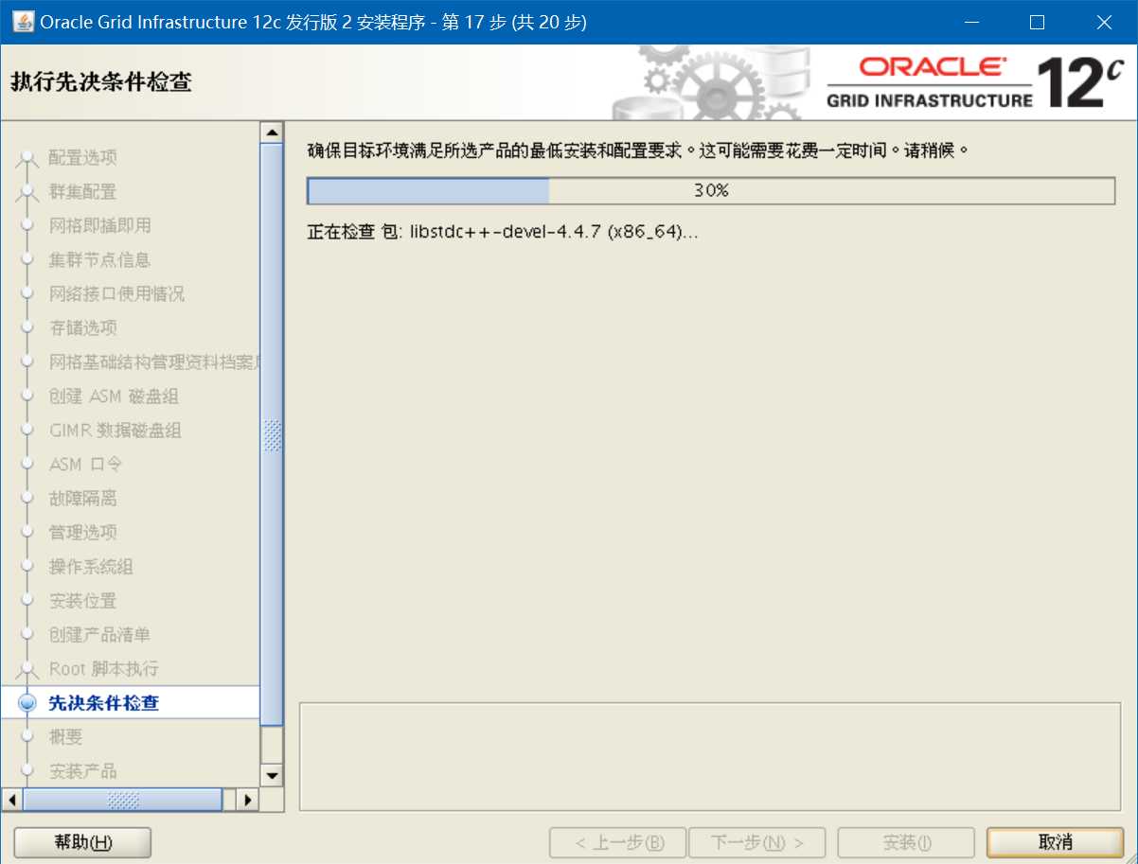This screenshot has width=1138, height=864.
Task: Select the 创建产品清单 step
Action: pyautogui.click(x=100, y=634)
